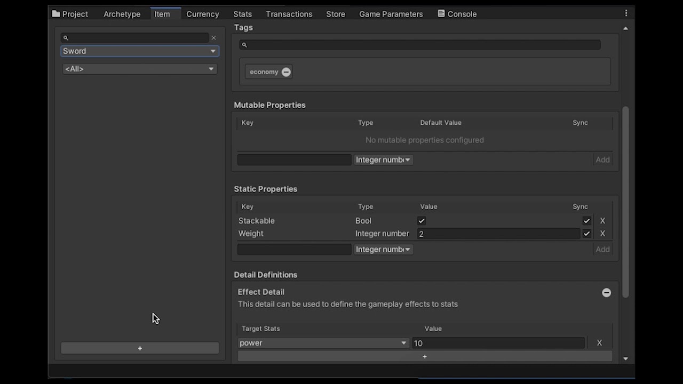The width and height of the screenshot is (683, 384).
Task: Remove the economy tag with minus icon
Action: (286, 72)
